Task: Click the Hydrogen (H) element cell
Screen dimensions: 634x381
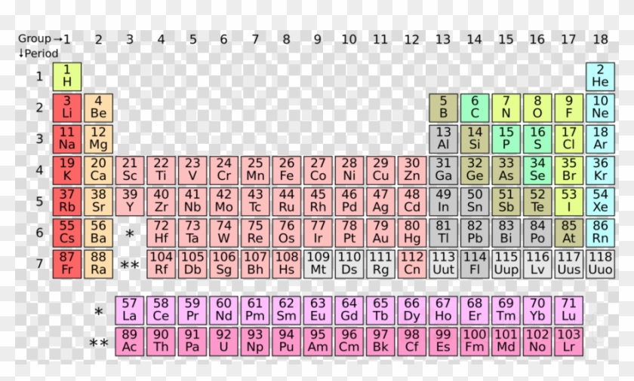Action: point(67,77)
